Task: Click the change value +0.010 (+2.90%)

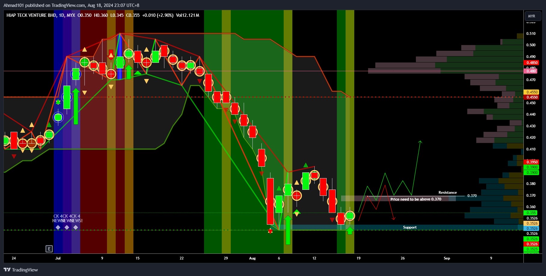Action: pos(158,15)
